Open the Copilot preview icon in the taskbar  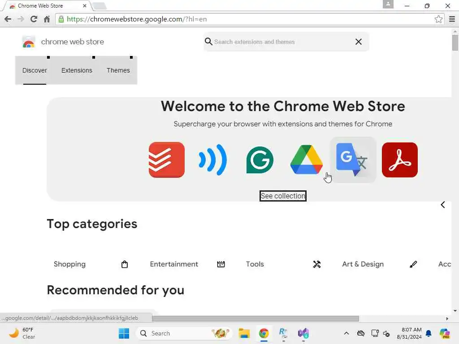click(x=444, y=333)
